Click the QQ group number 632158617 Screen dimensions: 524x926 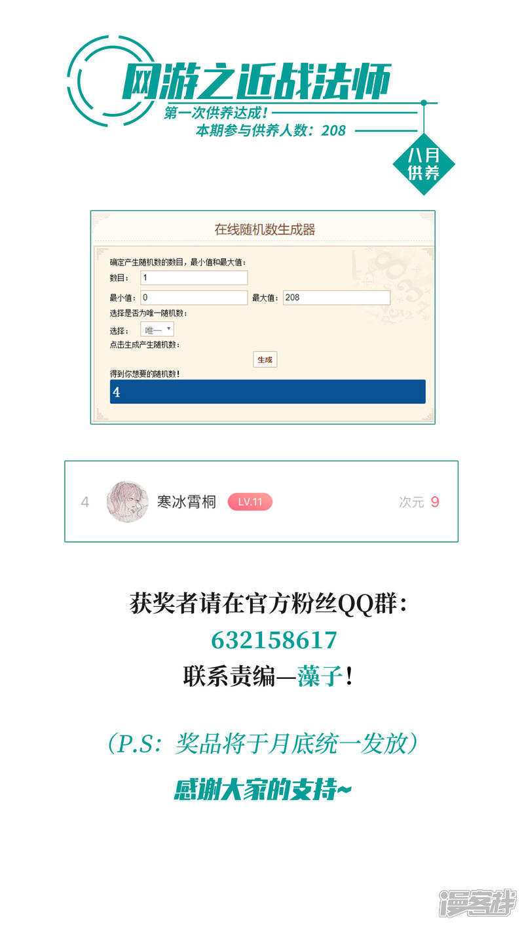274,640
